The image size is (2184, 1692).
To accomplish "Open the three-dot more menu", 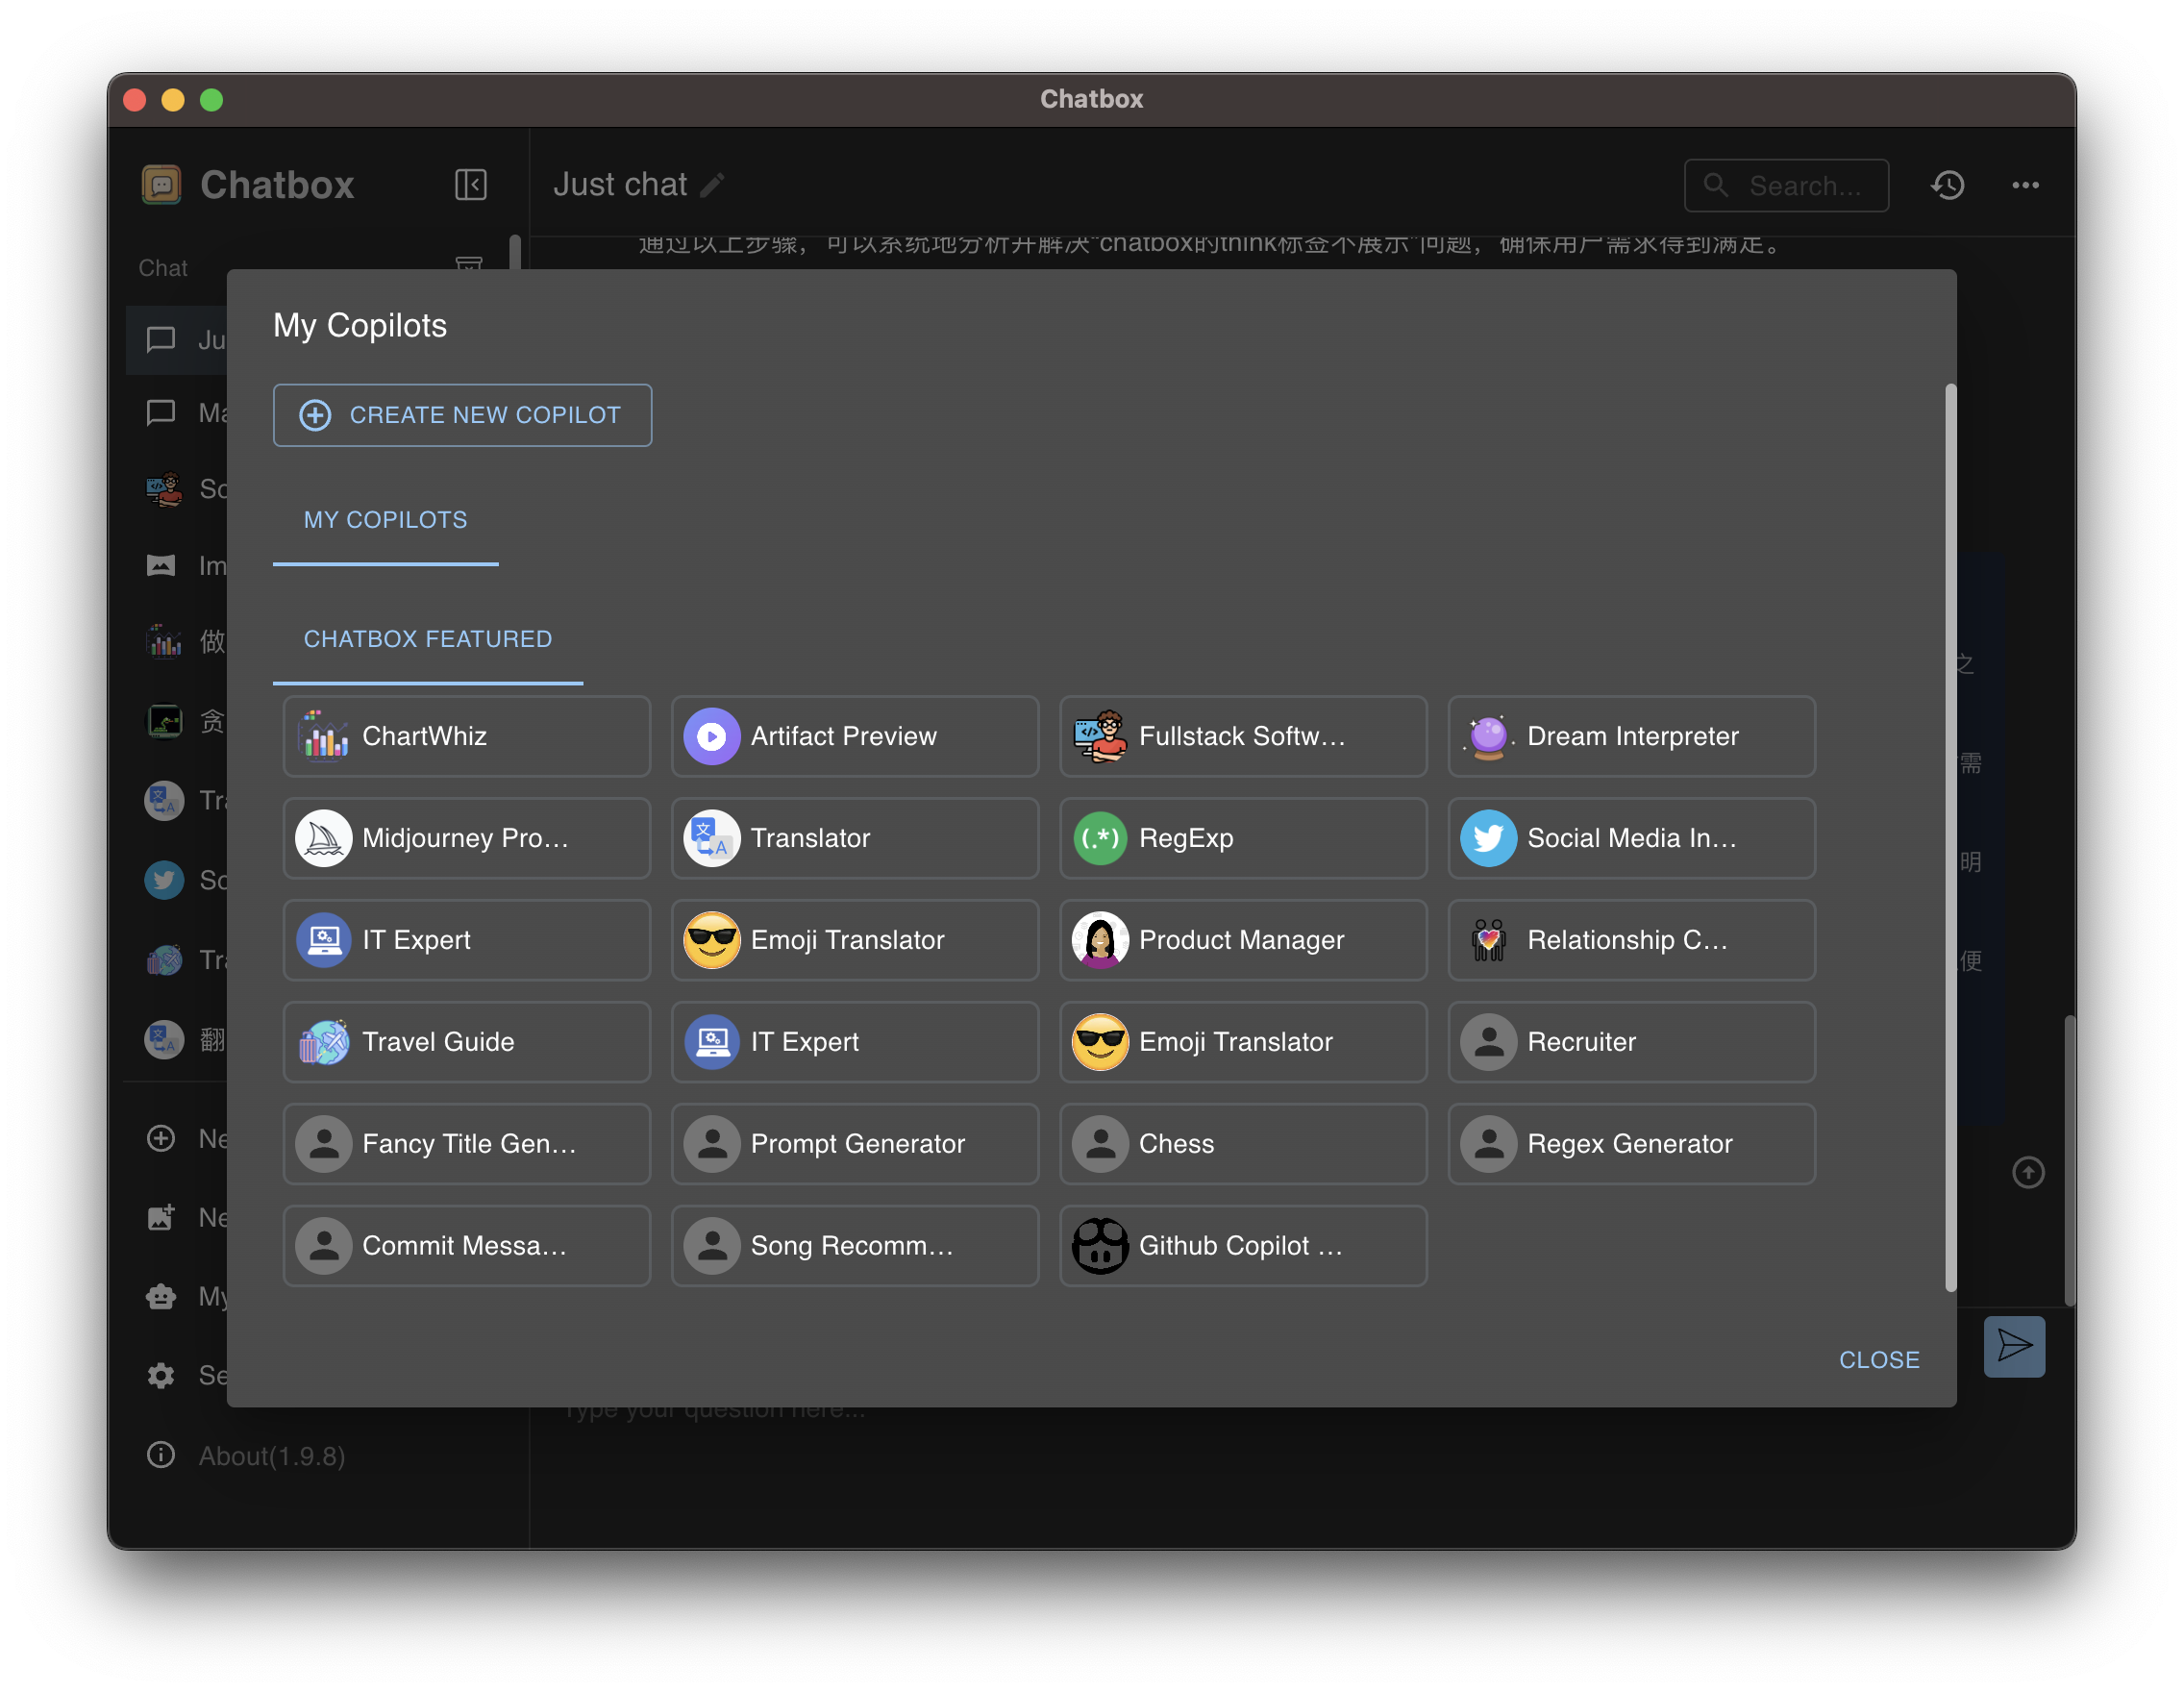I will [2025, 185].
